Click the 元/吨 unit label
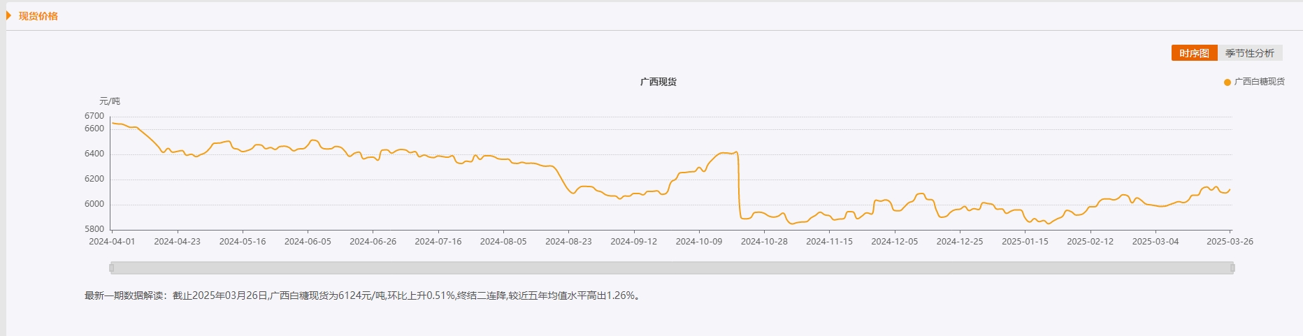Screen dimensions: 1303x336 tap(109, 101)
